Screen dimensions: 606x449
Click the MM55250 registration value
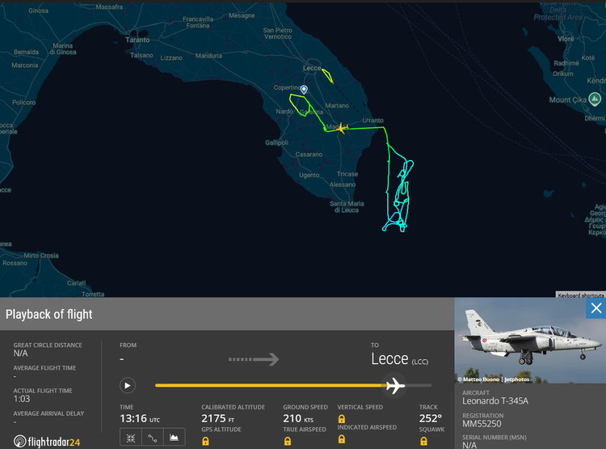482,424
